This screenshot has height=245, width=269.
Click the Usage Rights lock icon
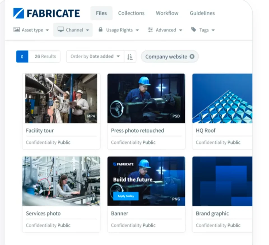tap(101, 30)
